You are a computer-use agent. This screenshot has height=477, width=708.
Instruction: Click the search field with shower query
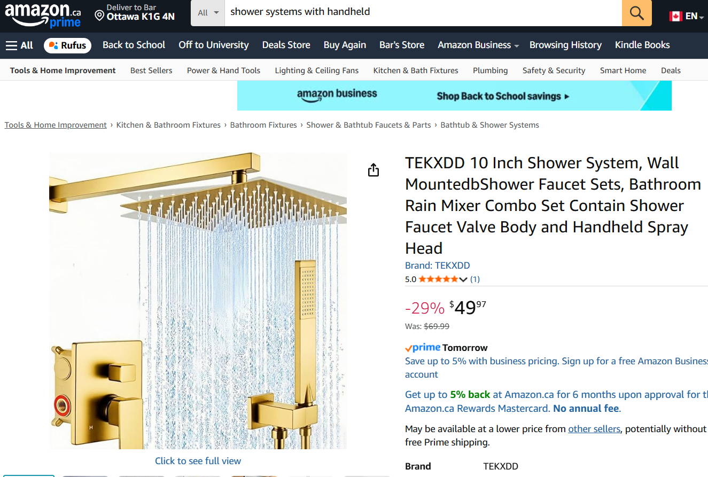[x=423, y=12]
